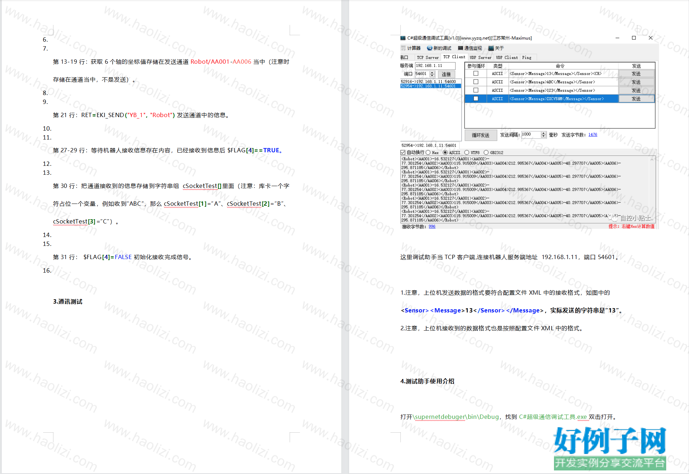Tick loop checkbox for Message 13 command
Image resolution: width=689 pixels, height=474 pixels.
click(x=476, y=73)
